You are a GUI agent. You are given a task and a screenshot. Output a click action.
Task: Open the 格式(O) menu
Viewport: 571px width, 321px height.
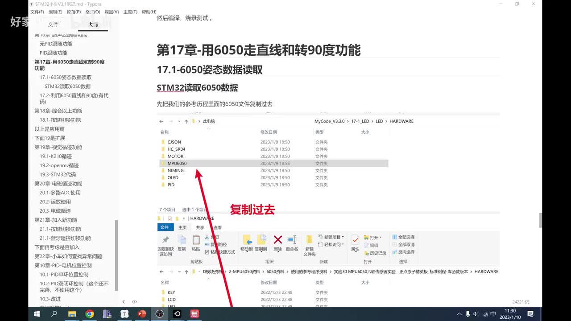coord(93,12)
